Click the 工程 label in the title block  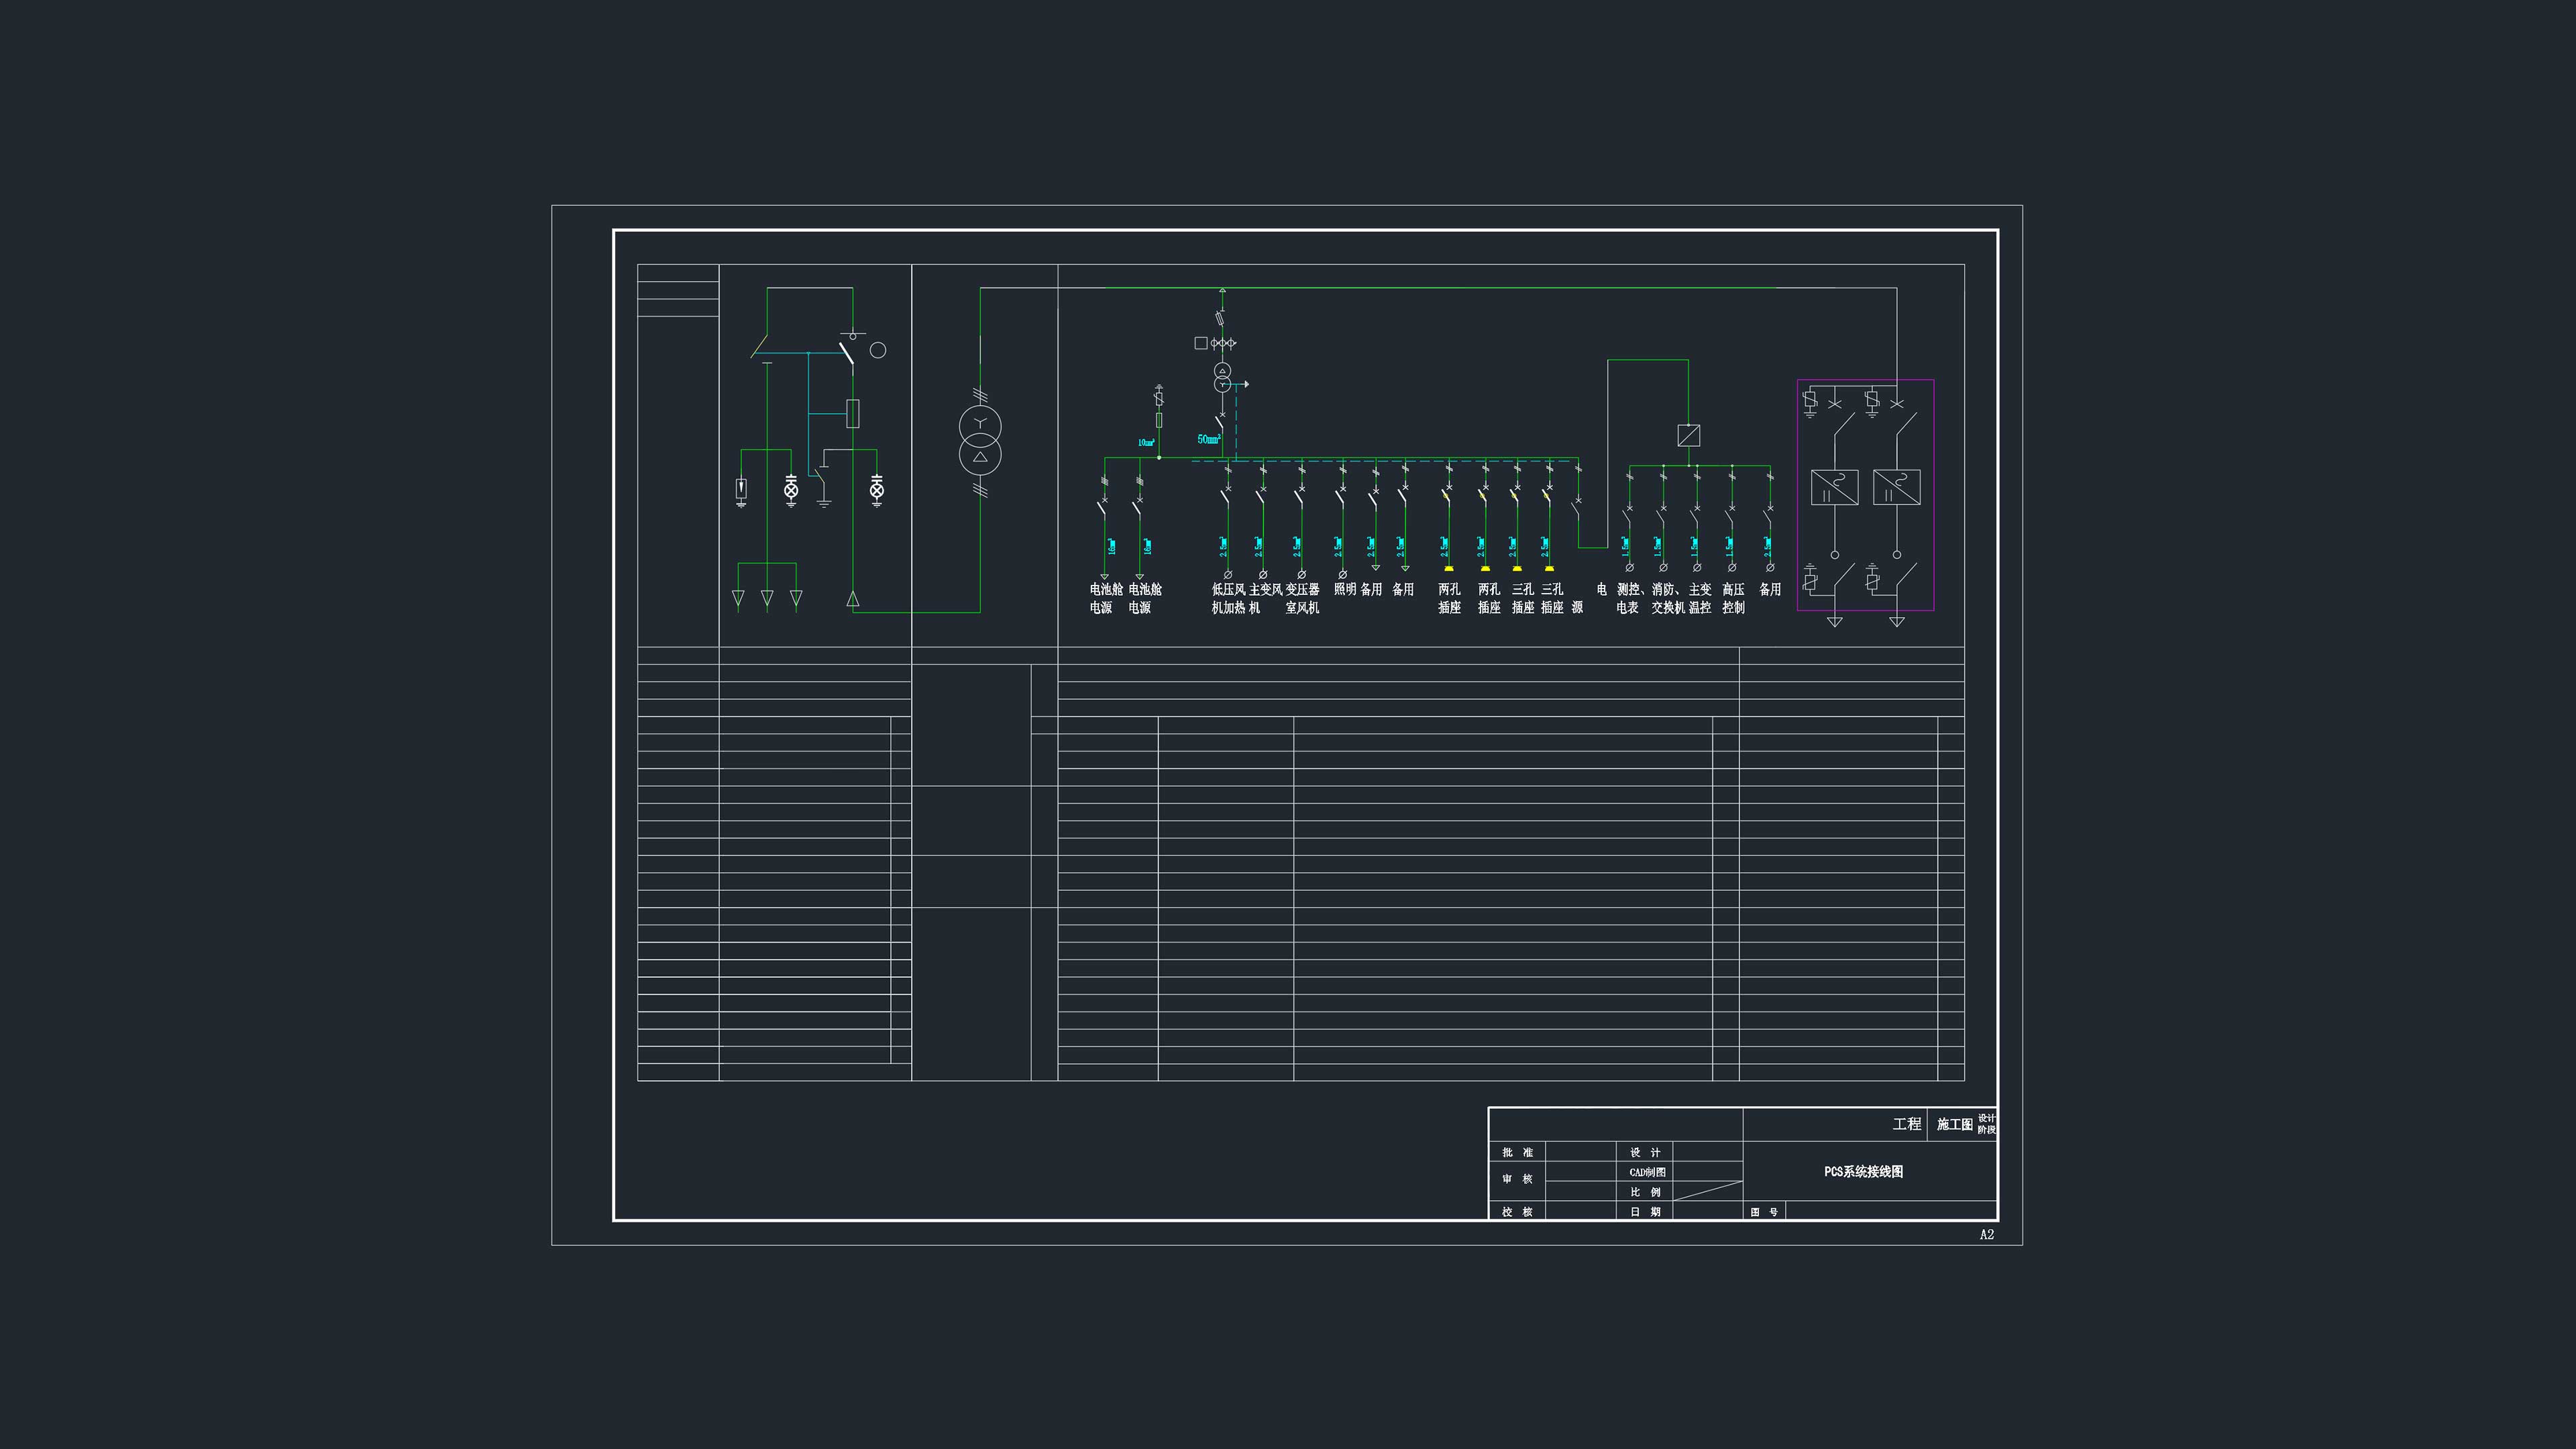[x=1907, y=1124]
